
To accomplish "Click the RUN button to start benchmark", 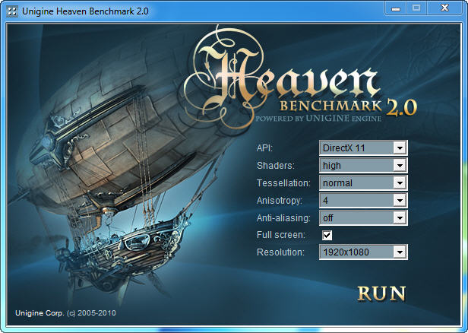I will click(x=381, y=293).
